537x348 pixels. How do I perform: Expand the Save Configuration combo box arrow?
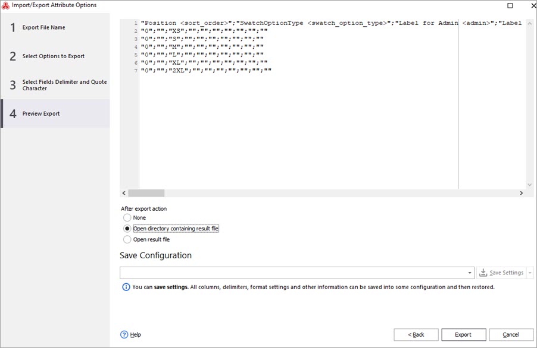click(470, 273)
